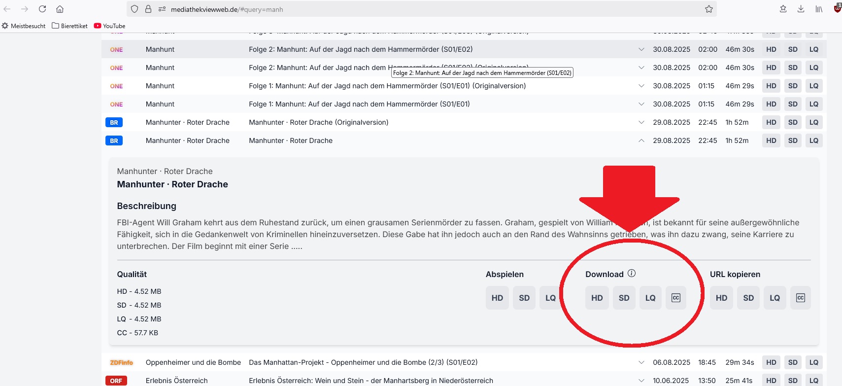Open the Bierettiket bookmarks folder
Image resolution: width=842 pixels, height=386 pixels.
(69, 26)
